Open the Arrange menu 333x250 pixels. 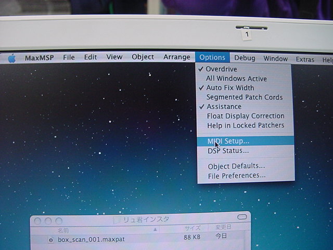coord(177,57)
